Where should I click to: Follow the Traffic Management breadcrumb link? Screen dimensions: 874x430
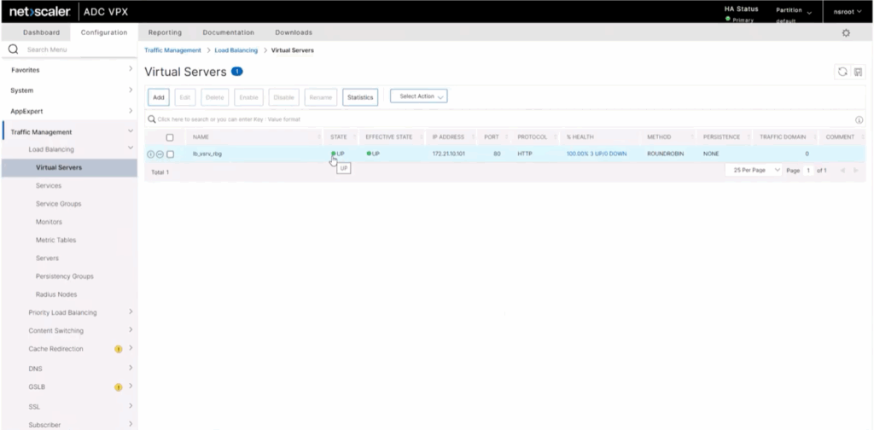tap(172, 50)
